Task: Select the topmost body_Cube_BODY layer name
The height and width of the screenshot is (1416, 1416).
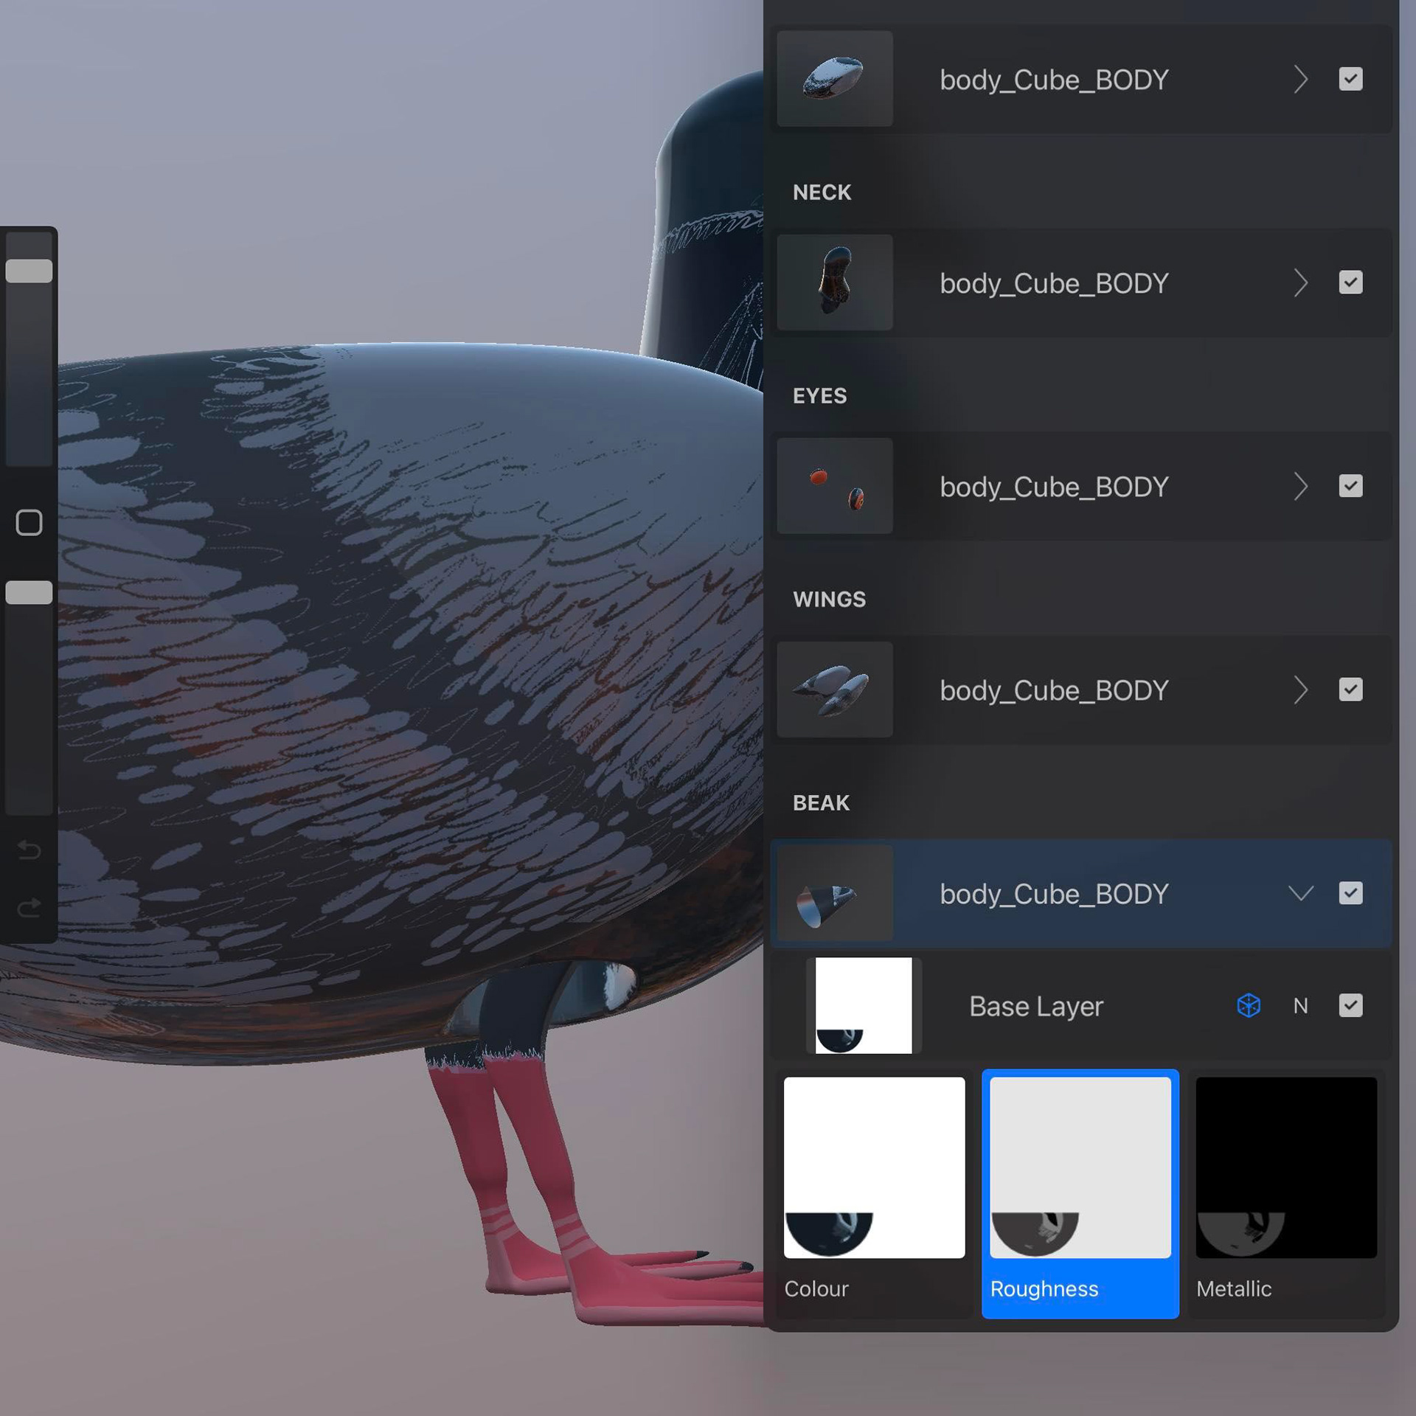Action: click(x=1054, y=80)
